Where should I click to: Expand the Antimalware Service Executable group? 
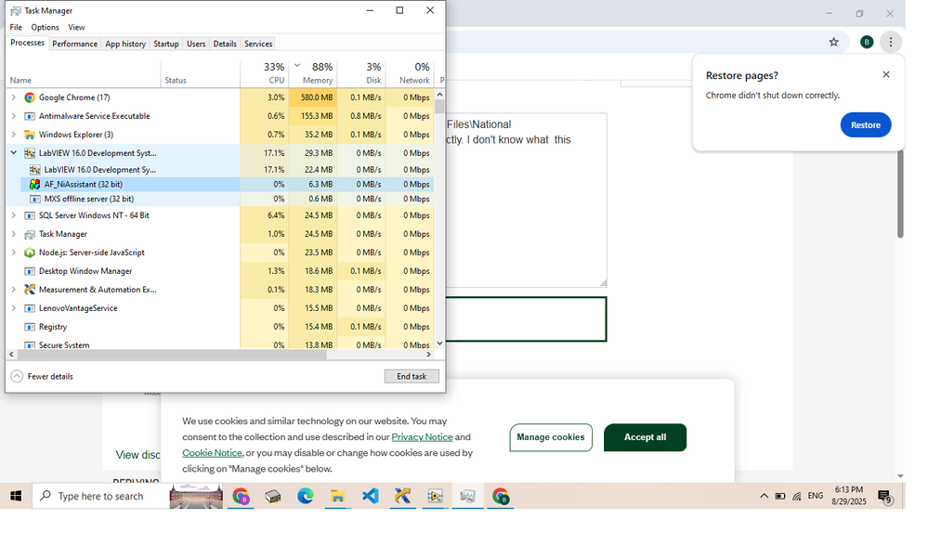pyautogui.click(x=14, y=116)
